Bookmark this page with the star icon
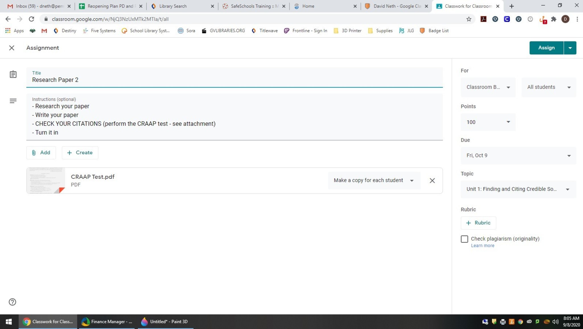 pos(469,19)
